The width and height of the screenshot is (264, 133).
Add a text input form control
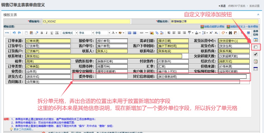point(256,47)
